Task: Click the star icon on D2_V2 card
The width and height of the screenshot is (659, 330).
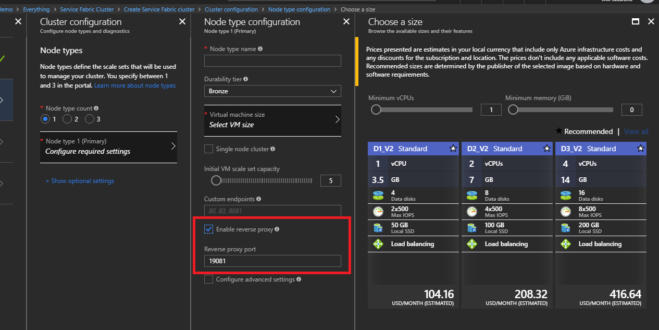Action: point(546,149)
